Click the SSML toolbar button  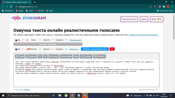pyautogui.click(x=76, y=56)
